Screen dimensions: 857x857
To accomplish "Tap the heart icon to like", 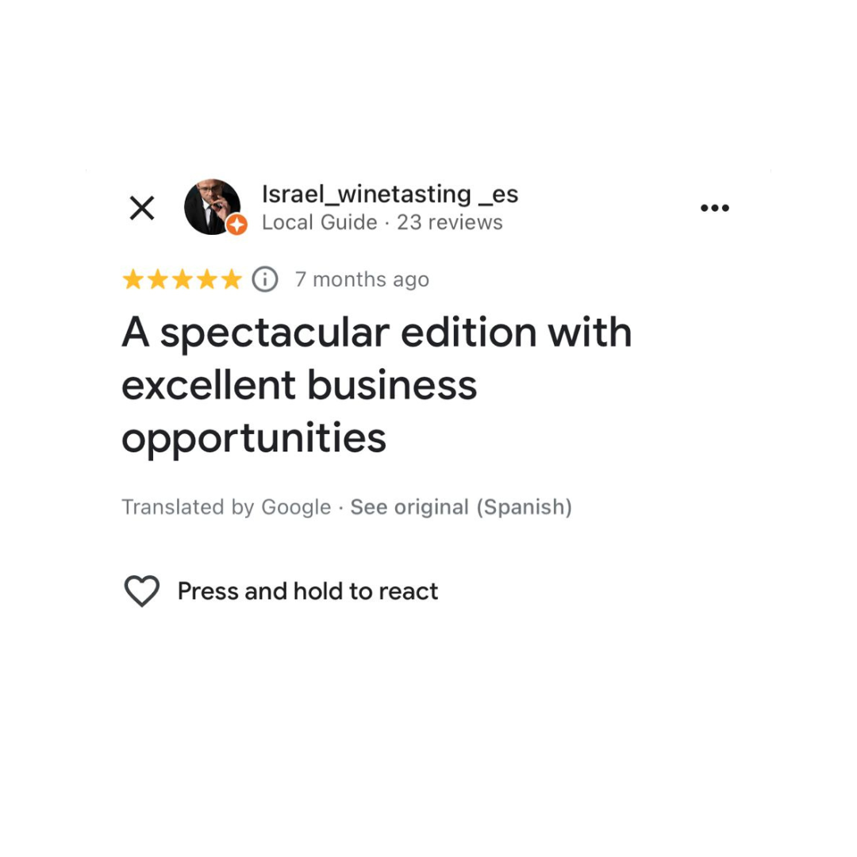I will coord(142,591).
